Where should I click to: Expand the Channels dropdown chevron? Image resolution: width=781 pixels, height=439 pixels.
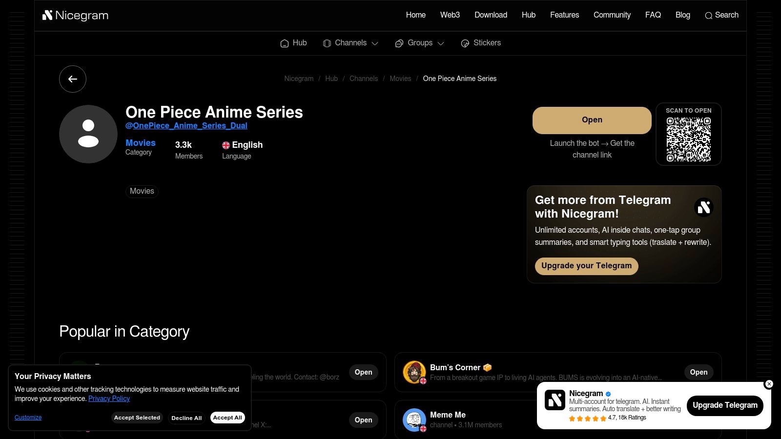click(375, 43)
